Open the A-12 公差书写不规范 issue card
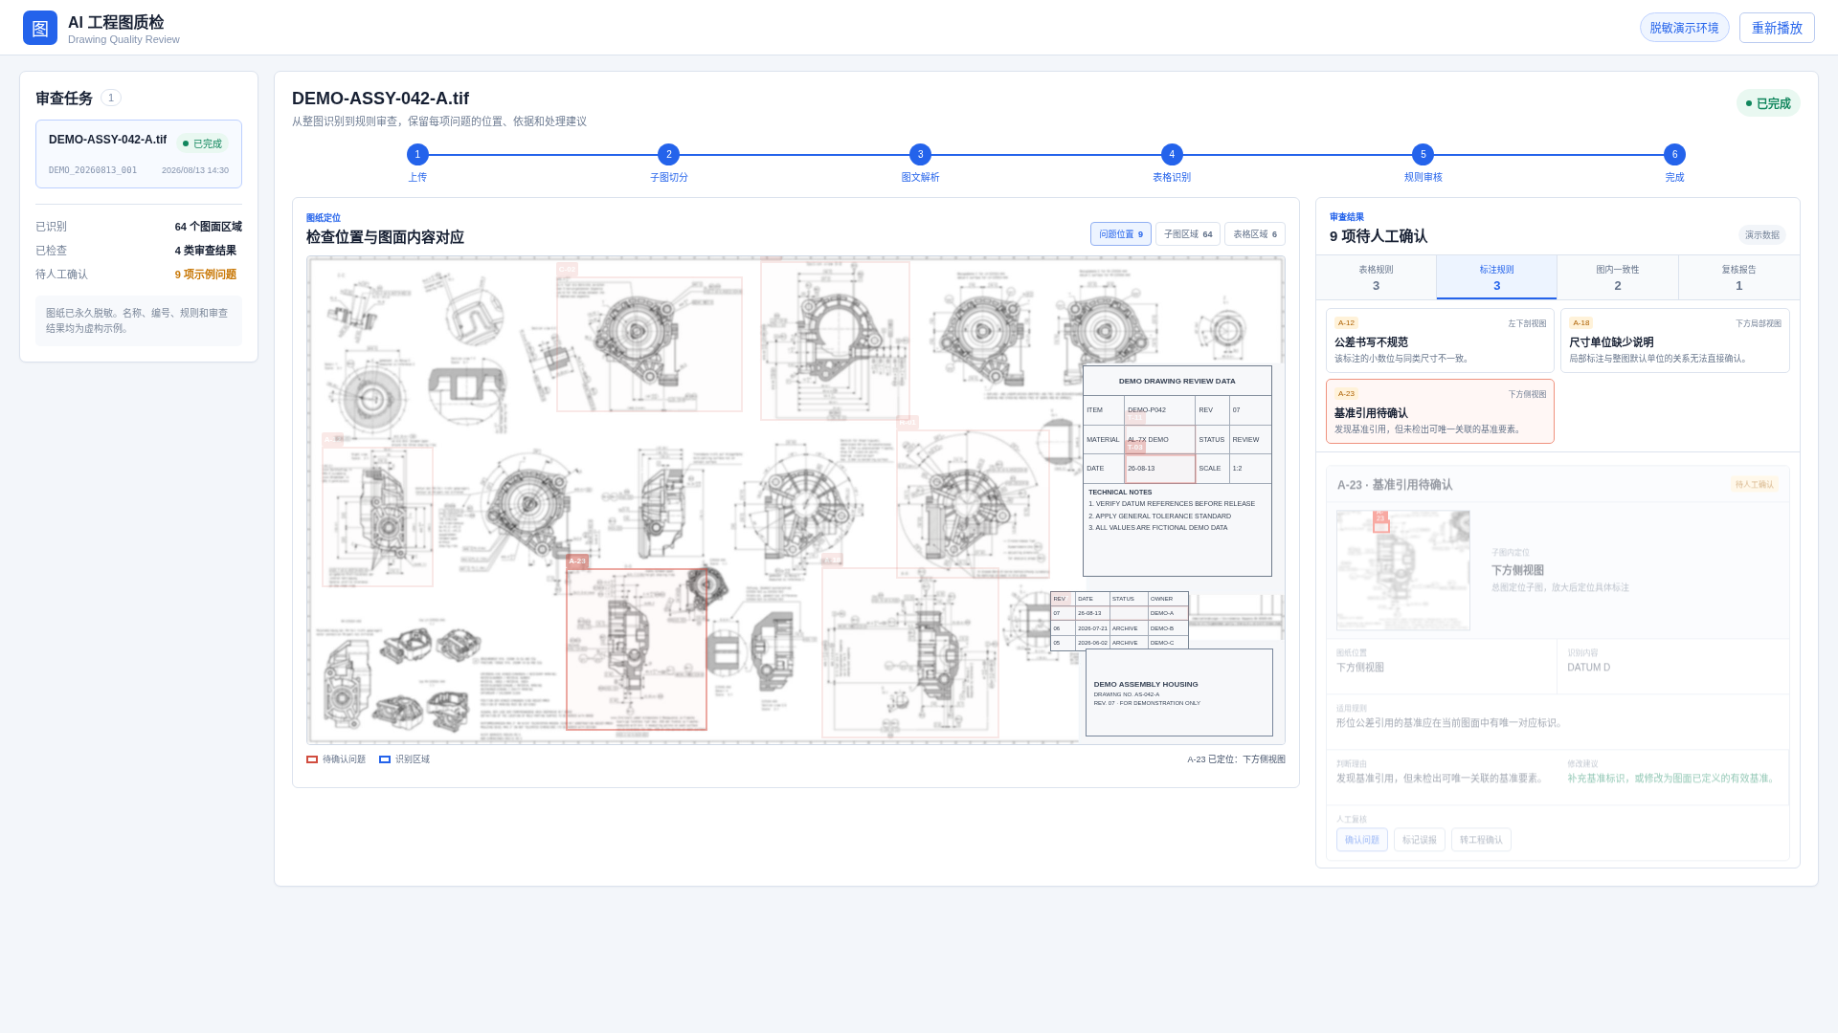Viewport: 1838px width, 1033px height. (x=1440, y=341)
